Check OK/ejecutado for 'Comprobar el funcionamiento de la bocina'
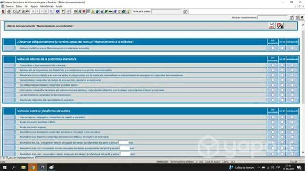This screenshot has width=305, height=171. [x=273, y=65]
